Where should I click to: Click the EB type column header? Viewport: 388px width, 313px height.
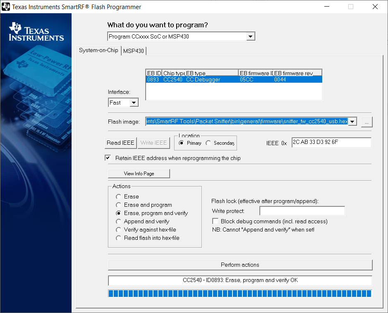click(x=212, y=73)
